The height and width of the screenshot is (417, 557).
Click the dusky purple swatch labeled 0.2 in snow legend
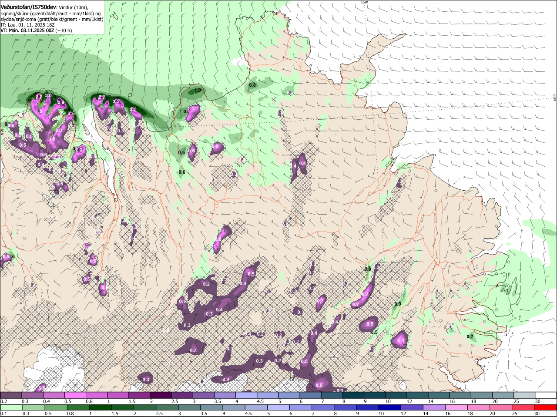pyautogui.click(x=11, y=395)
